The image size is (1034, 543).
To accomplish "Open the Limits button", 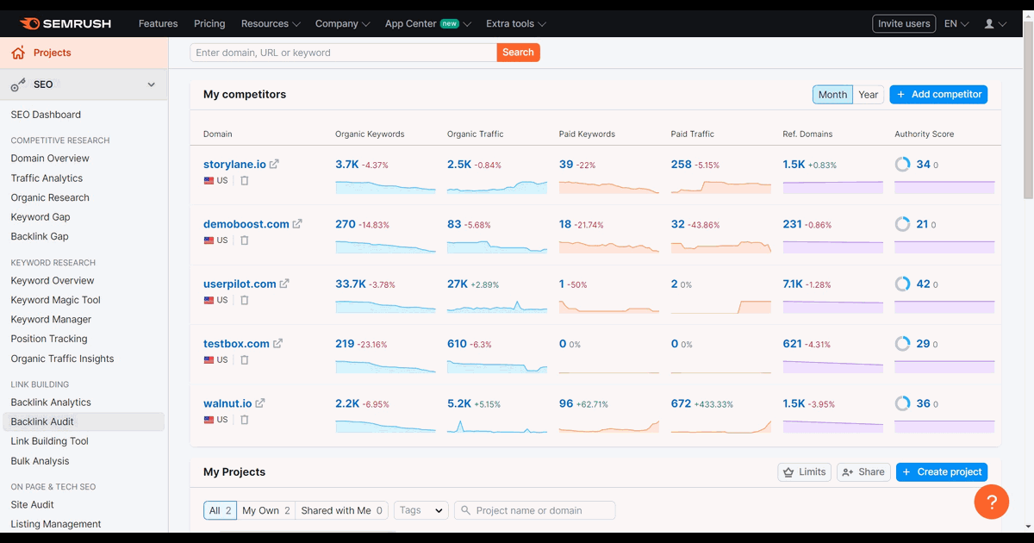I will click(x=805, y=472).
